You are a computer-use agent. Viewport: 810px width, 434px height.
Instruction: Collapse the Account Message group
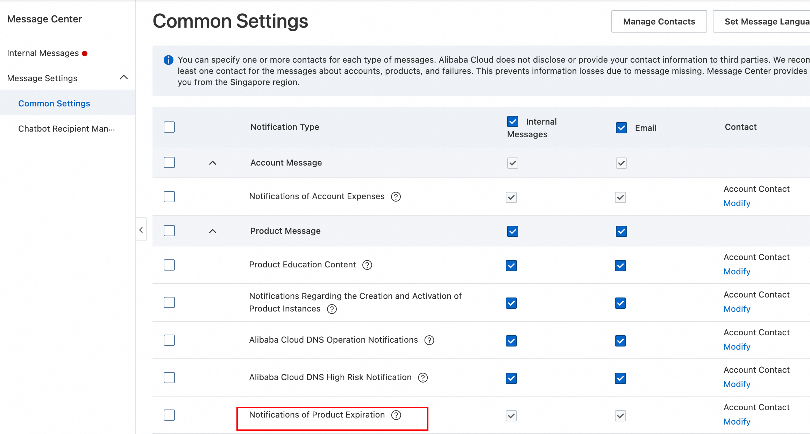213,163
